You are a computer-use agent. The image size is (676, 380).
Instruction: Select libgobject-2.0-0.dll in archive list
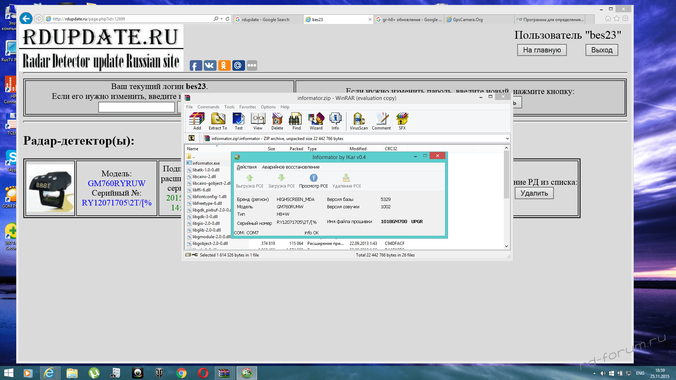210,243
